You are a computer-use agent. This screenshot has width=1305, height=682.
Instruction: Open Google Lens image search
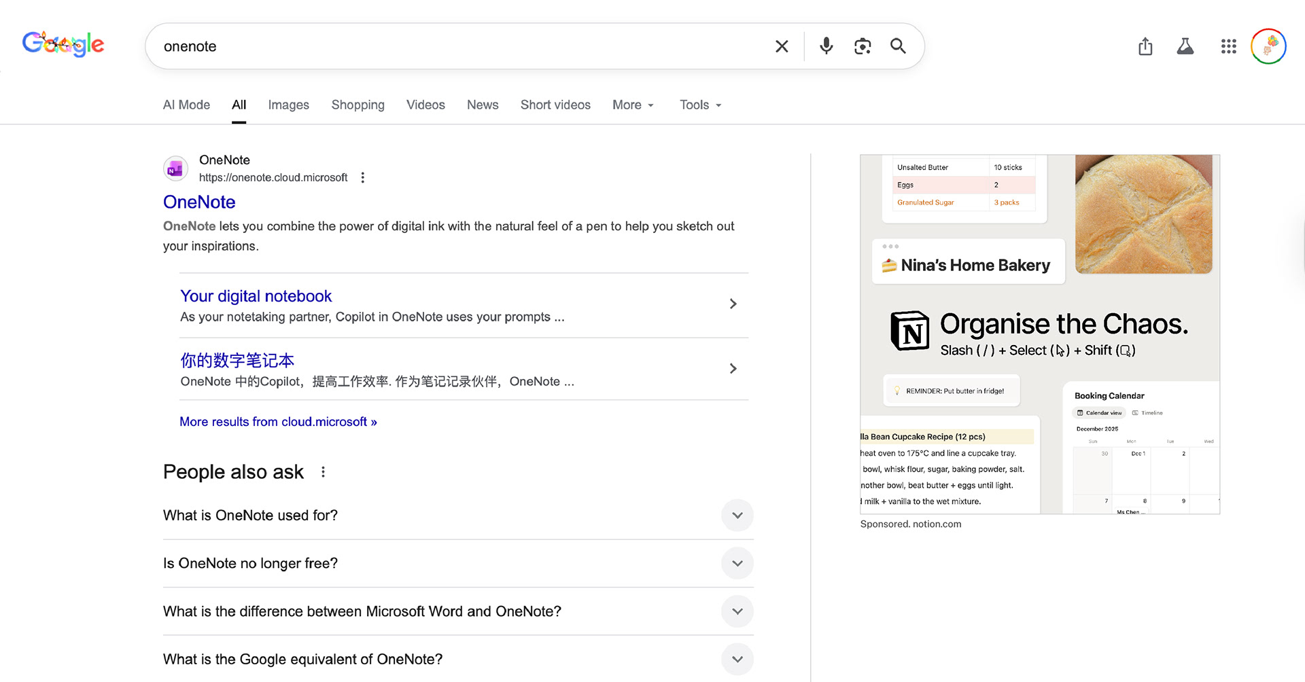[863, 46]
